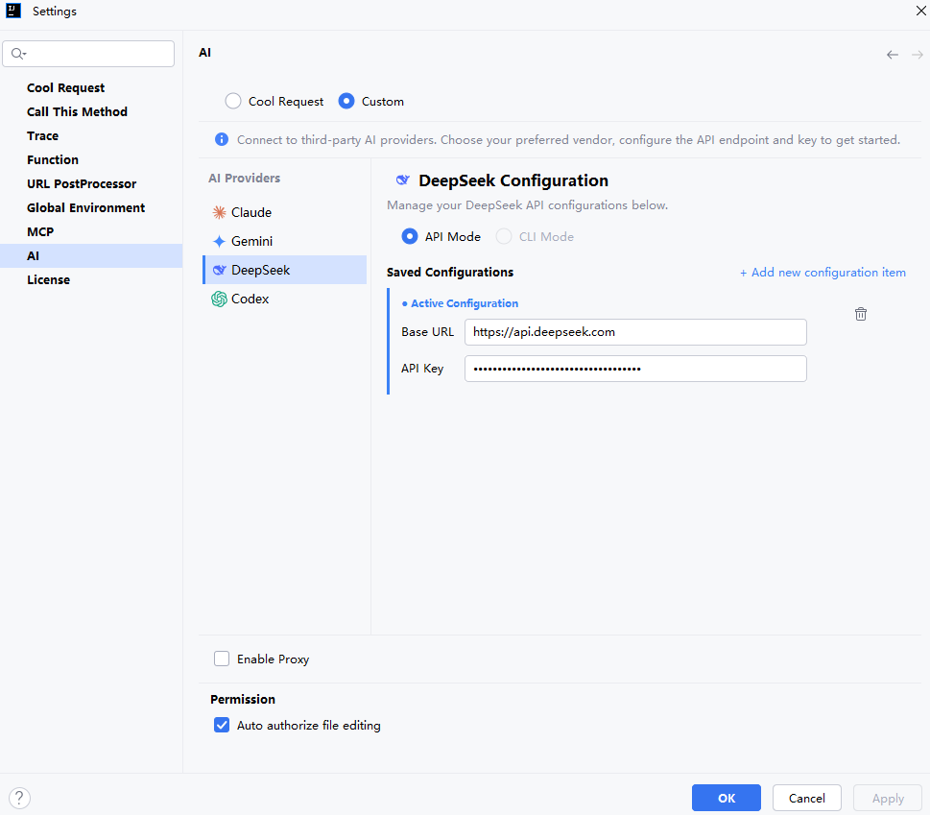Viewport: 930px width, 815px height.
Task: Click Add new configuration item link
Action: 823,273
